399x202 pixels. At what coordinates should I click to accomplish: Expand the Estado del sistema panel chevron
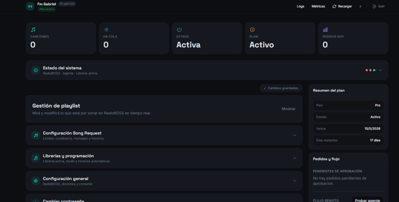pos(380,70)
